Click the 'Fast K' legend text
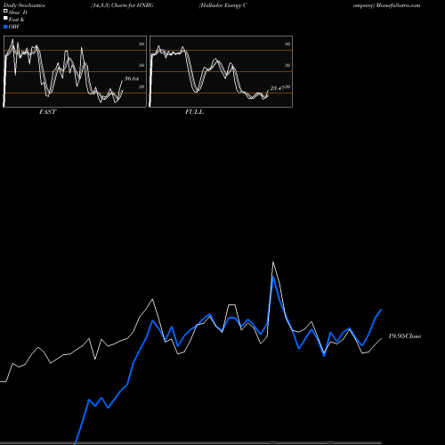This screenshot has width=445, height=445. [17, 20]
